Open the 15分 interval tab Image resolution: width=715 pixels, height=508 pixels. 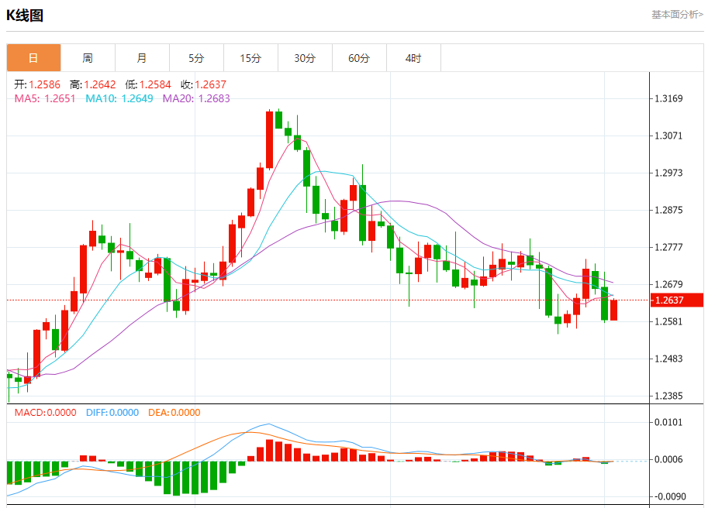tap(250, 58)
